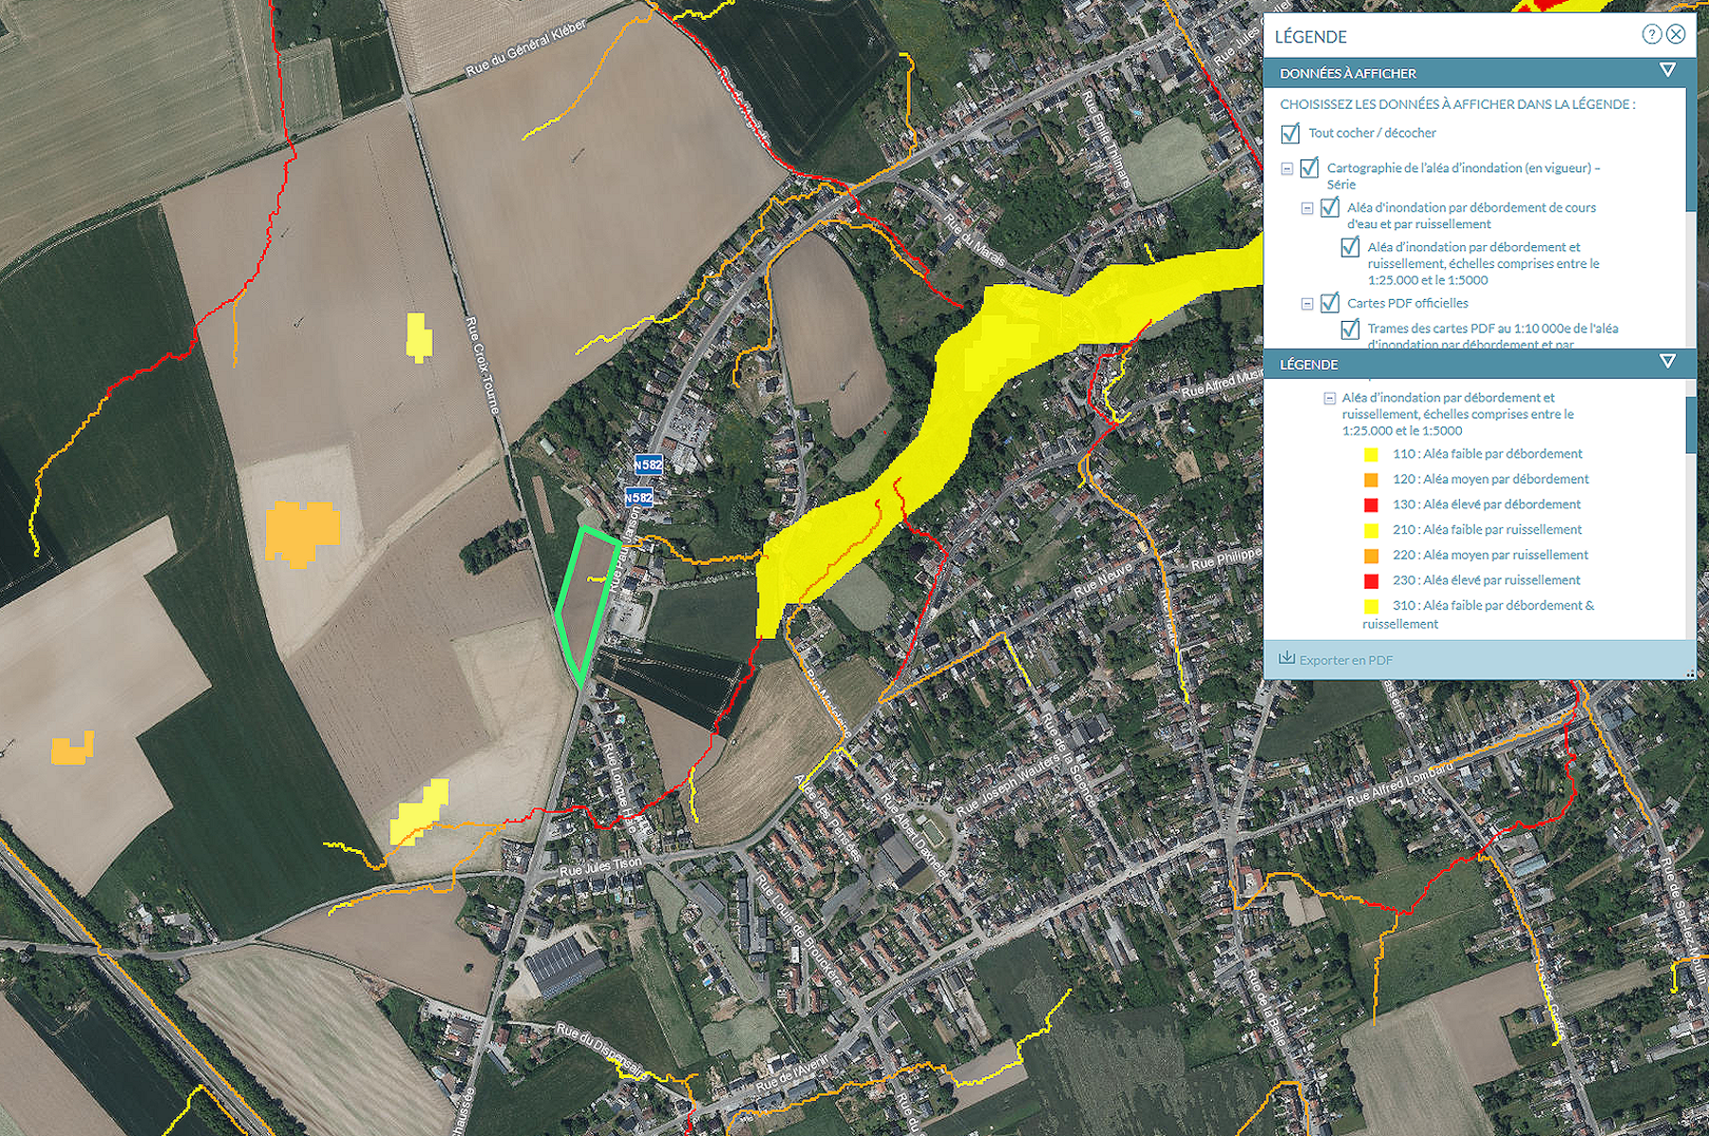Open the legend help icon
1709x1136 pixels.
click(1651, 35)
